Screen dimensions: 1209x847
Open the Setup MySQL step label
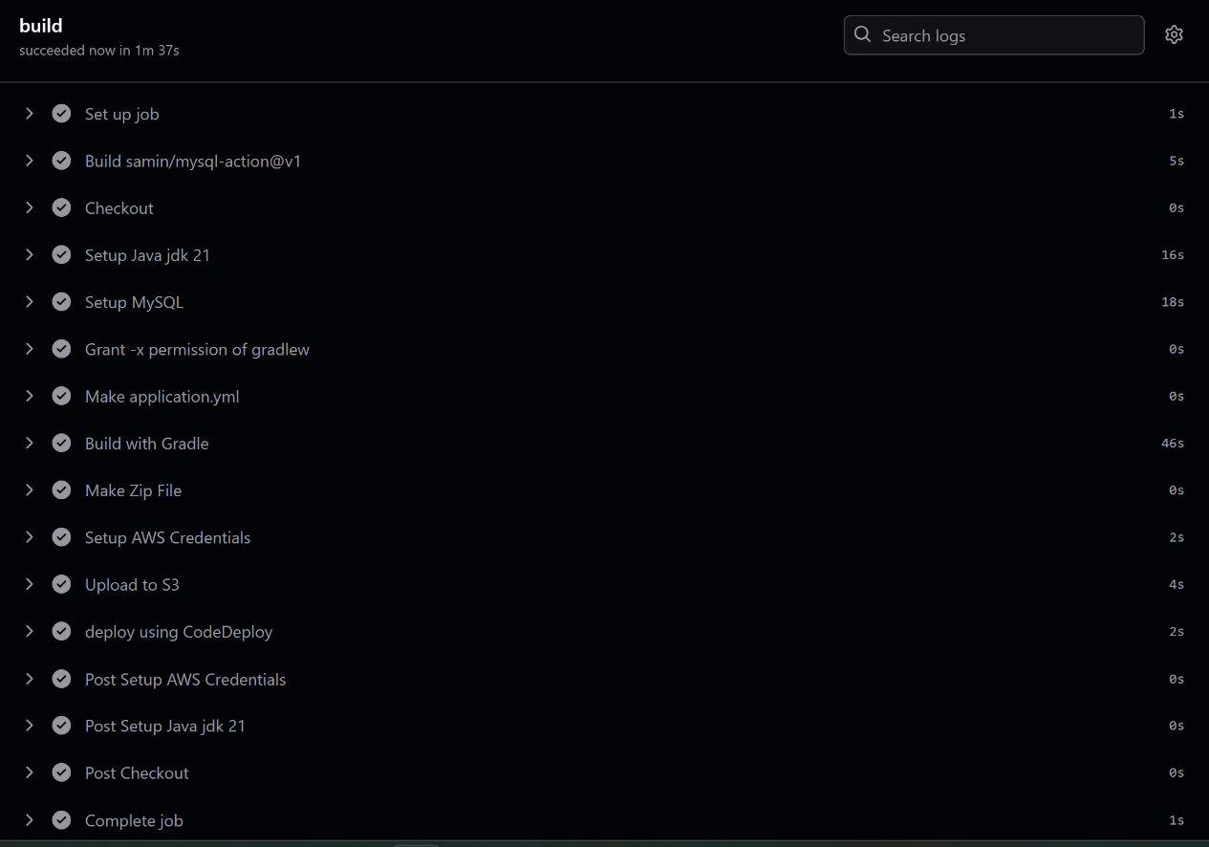pyautogui.click(x=134, y=302)
